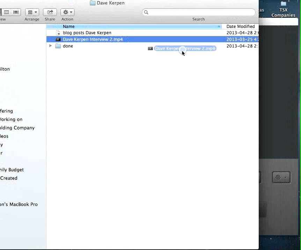The width and height of the screenshot is (301, 250).
Task: Click Dave Kerpen folder icon in title
Action: [93, 3]
